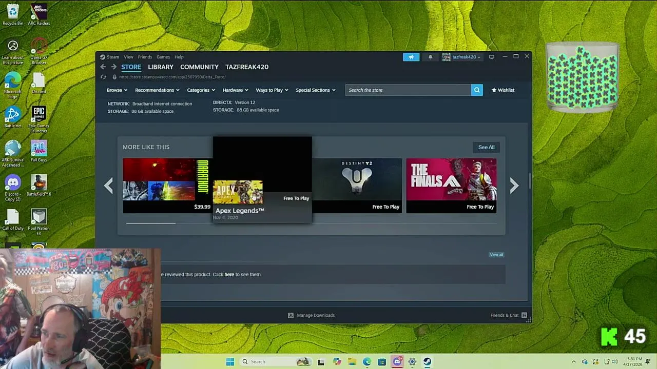This screenshot has width=657, height=369.
Task: Launch Fall Guys desktop shortcut
Action: [x=39, y=151]
